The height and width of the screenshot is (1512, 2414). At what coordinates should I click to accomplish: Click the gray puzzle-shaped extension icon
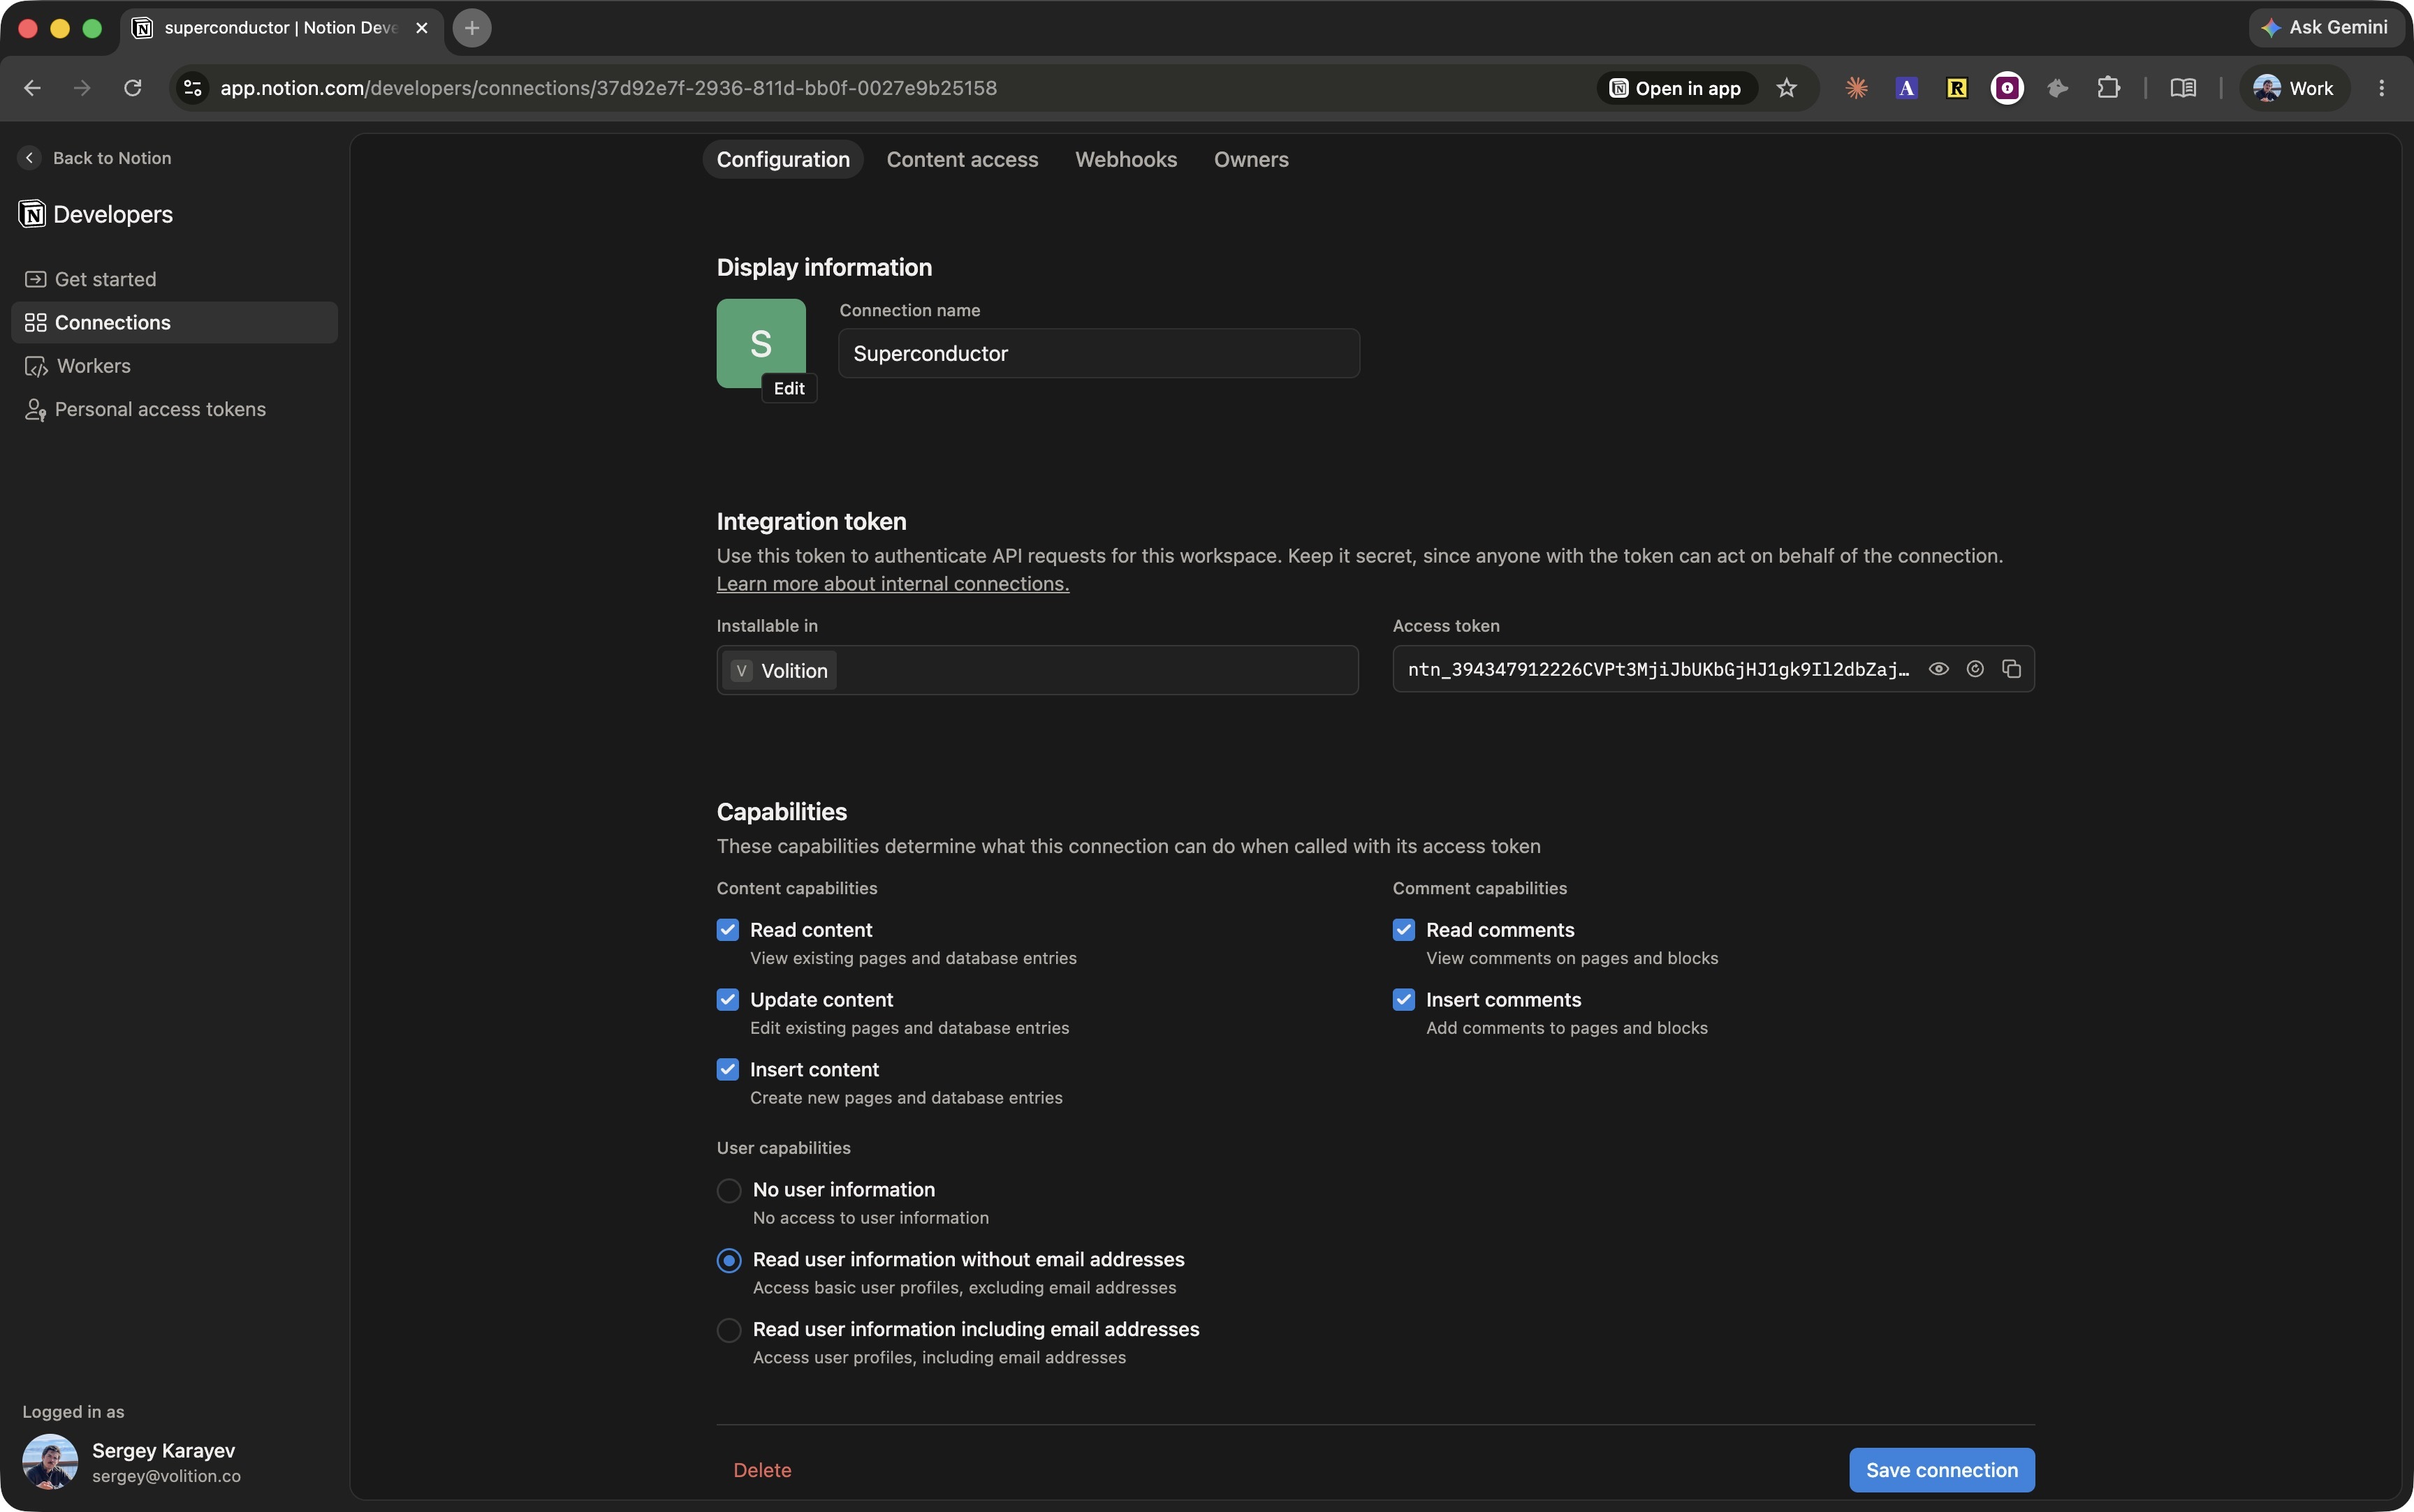pyautogui.click(x=2057, y=88)
